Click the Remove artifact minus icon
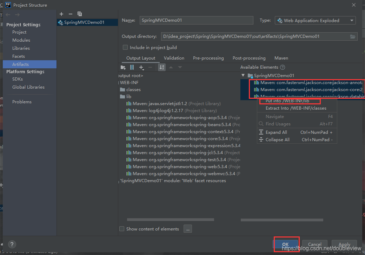The image size is (365, 255). pyautogui.click(x=71, y=14)
